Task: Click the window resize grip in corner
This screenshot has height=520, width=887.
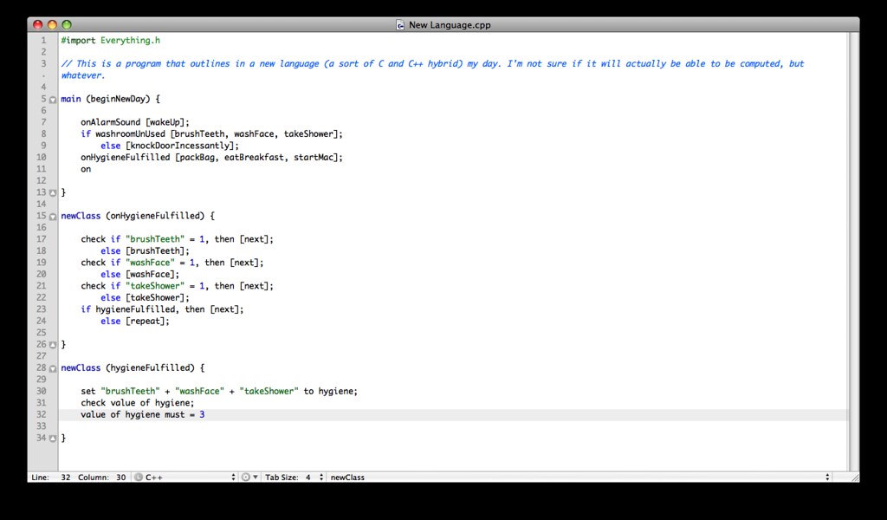Action: pos(855,478)
